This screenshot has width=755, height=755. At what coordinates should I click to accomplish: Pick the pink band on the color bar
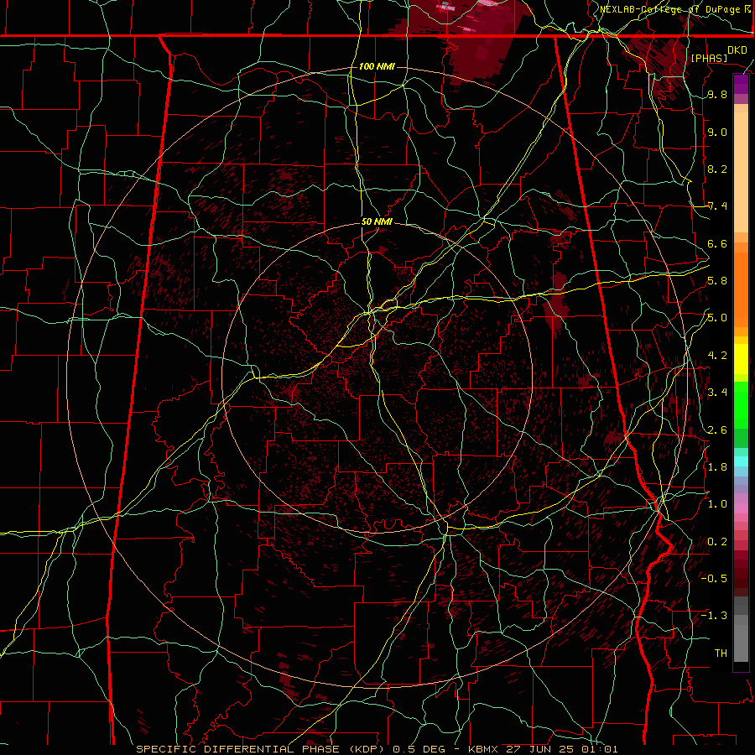pos(741,508)
